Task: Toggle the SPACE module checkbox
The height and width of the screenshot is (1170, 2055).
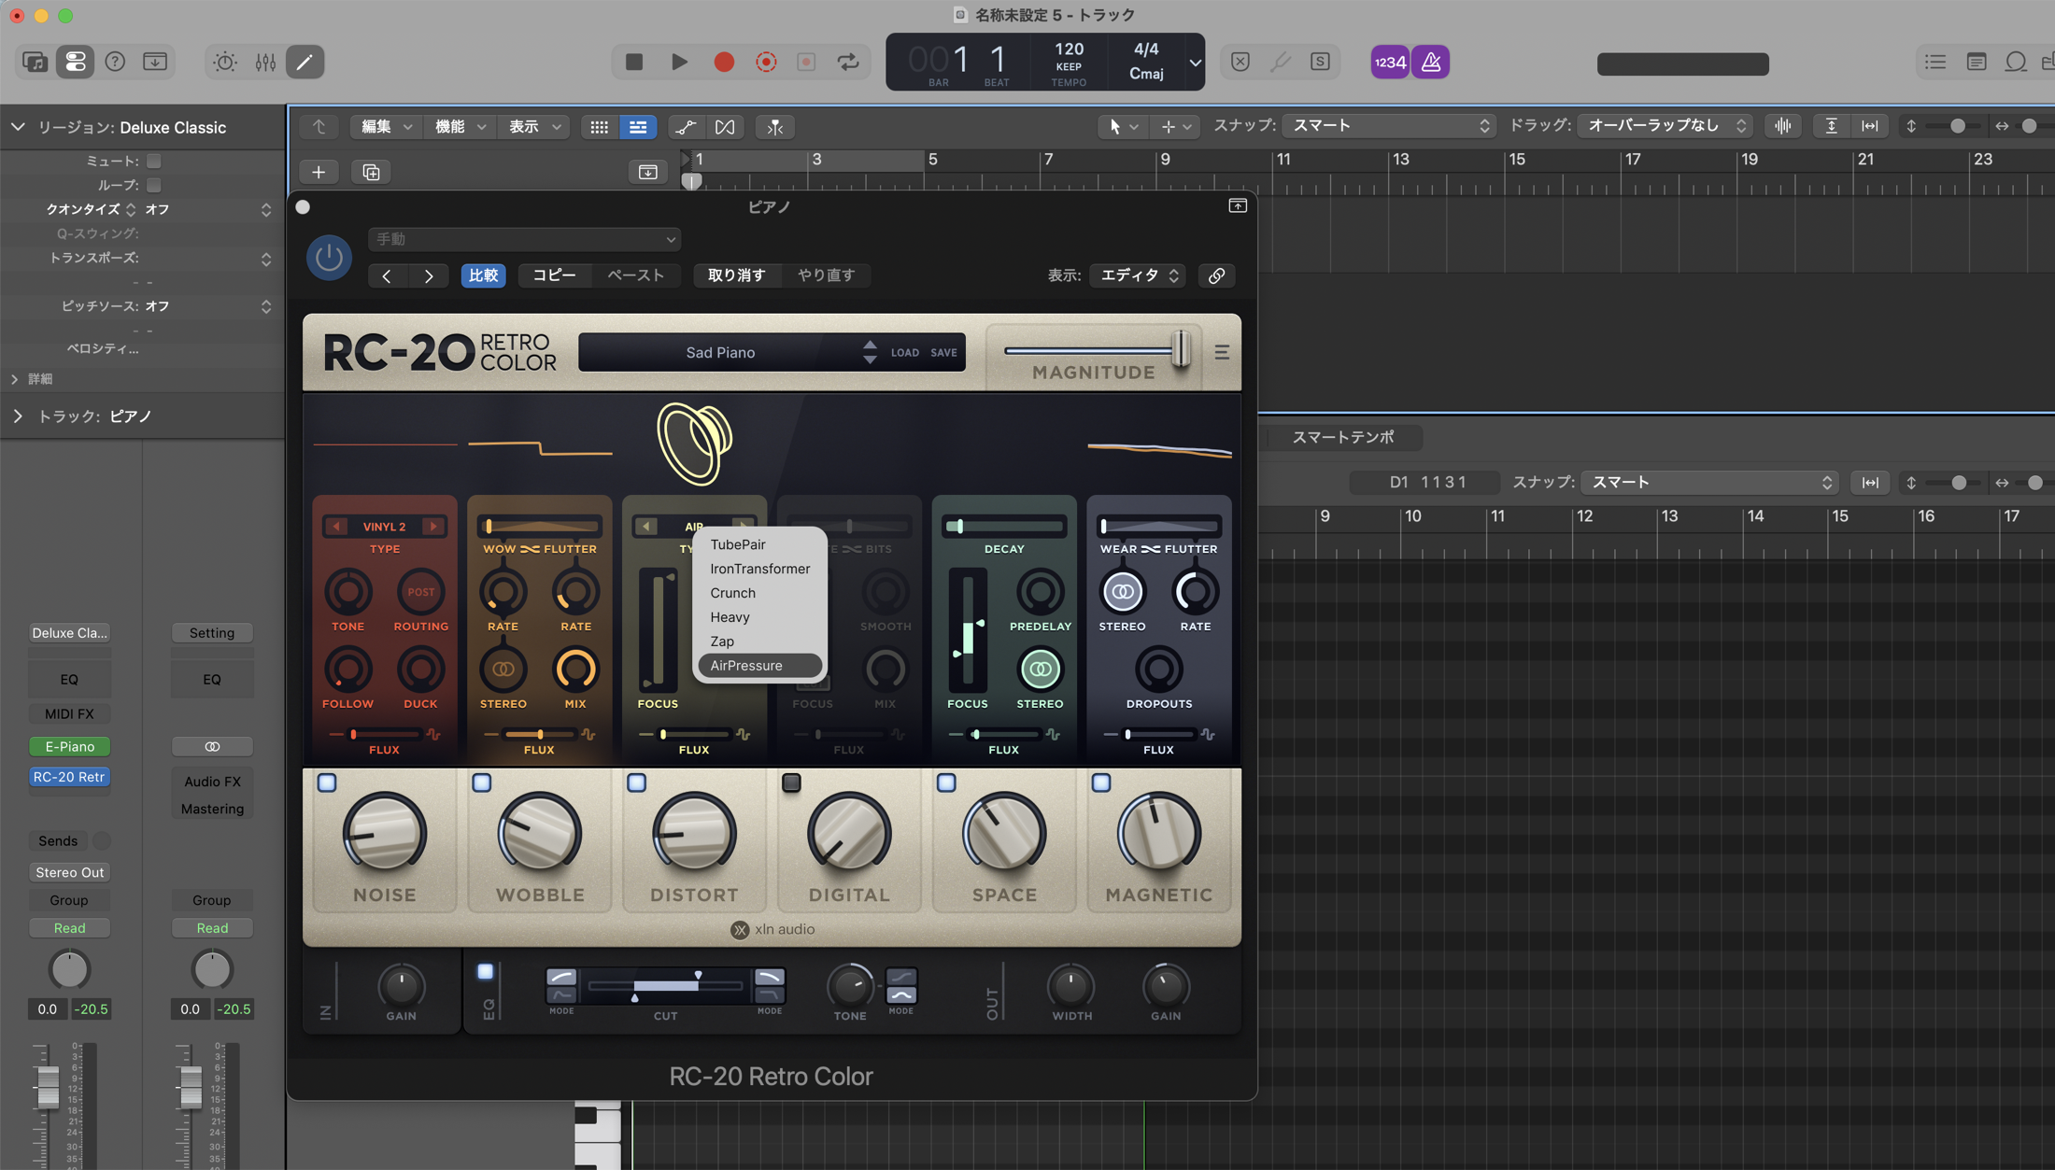Action: pos(946,782)
